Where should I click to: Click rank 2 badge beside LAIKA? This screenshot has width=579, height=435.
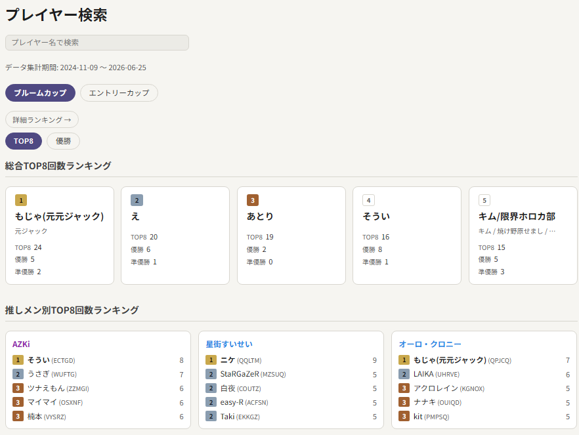404,374
